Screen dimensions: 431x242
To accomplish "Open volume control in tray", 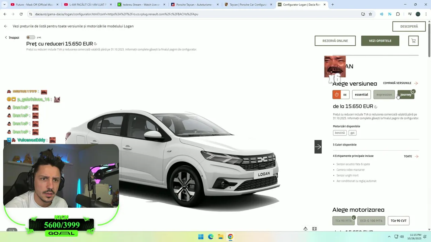I will (x=402, y=237).
